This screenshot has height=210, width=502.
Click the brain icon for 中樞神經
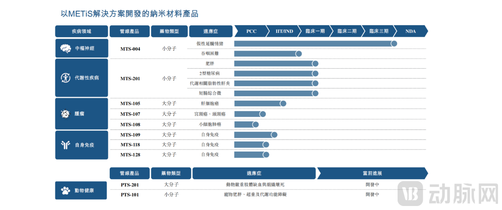click(x=65, y=48)
